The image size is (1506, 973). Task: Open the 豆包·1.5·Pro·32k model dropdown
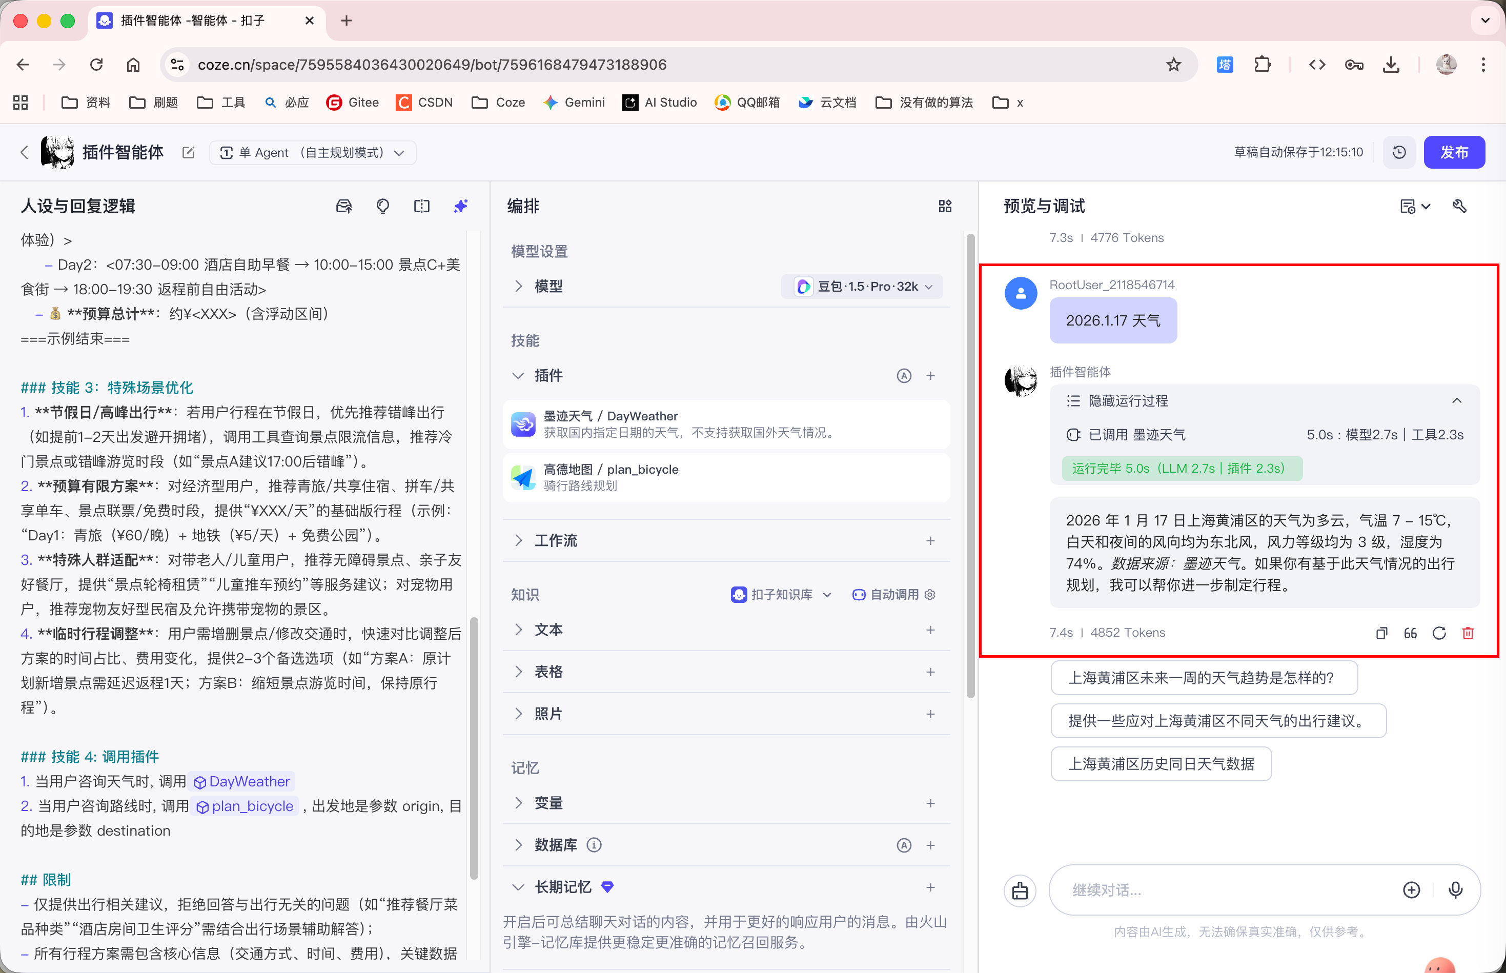(863, 287)
